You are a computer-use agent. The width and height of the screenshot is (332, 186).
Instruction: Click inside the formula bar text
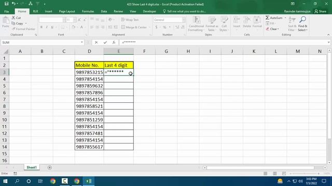pyautogui.click(x=223, y=42)
